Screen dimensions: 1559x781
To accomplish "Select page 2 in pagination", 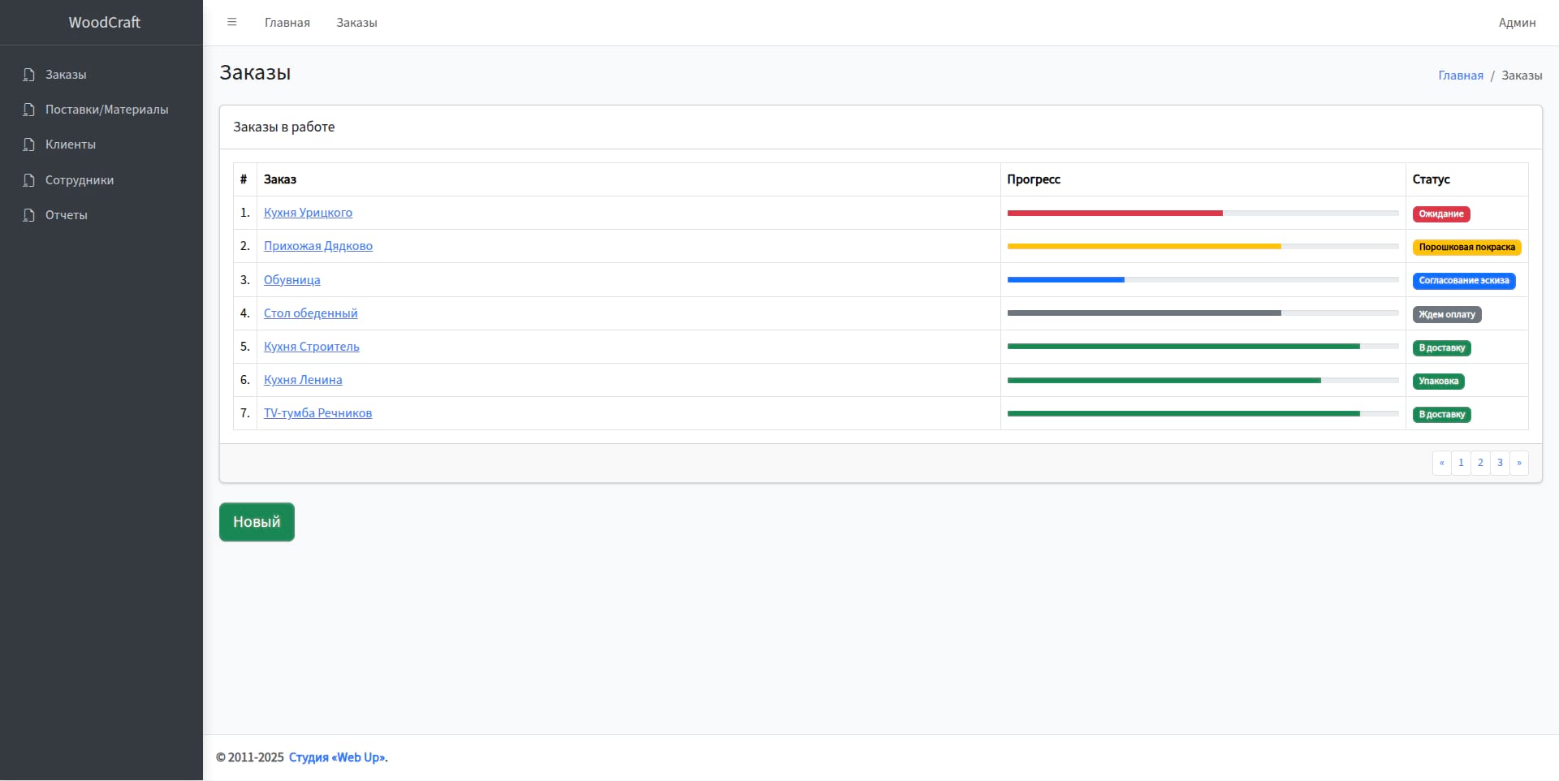I will (1480, 463).
